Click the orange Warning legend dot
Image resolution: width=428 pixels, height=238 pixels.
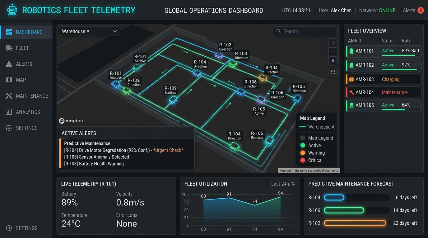coord(302,153)
